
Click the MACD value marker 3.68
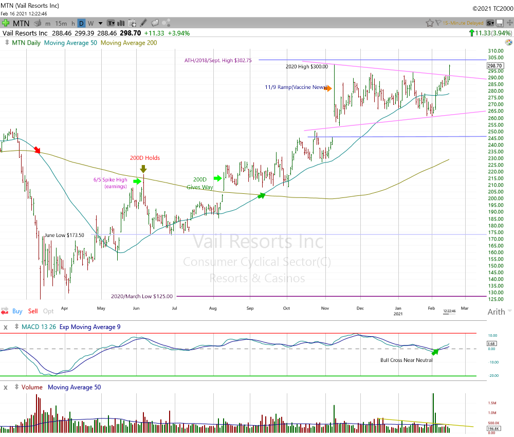(x=491, y=343)
